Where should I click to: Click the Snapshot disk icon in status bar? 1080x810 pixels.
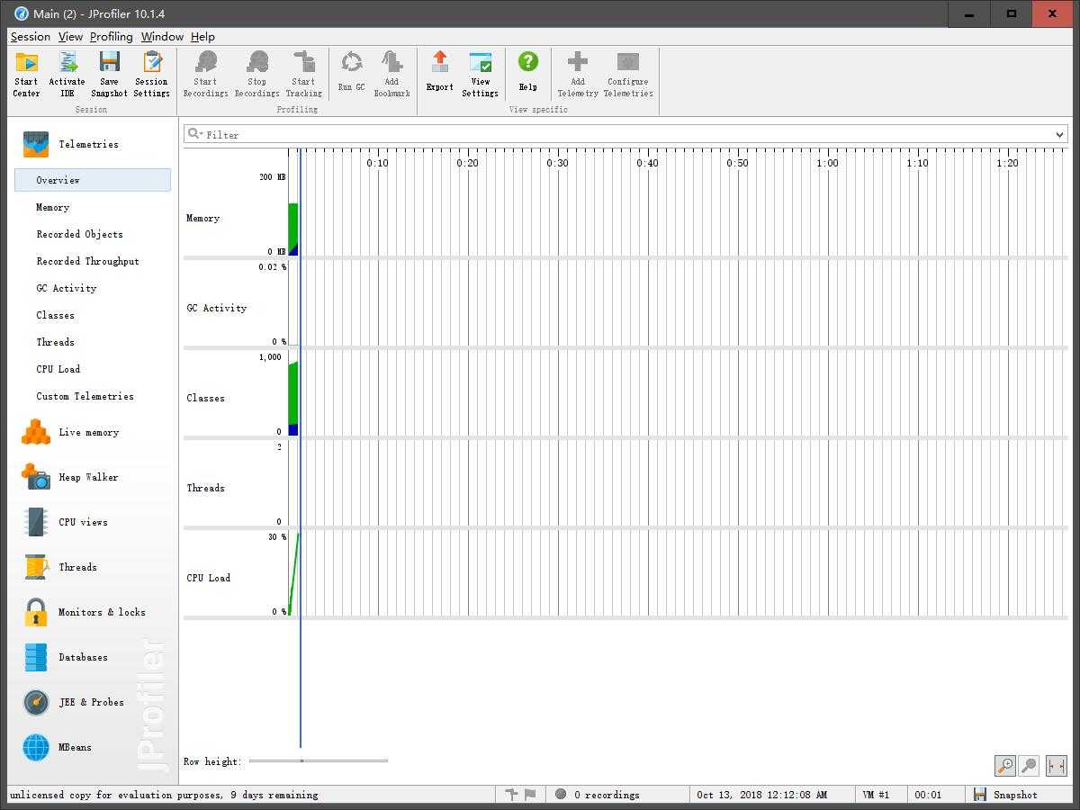tap(980, 795)
